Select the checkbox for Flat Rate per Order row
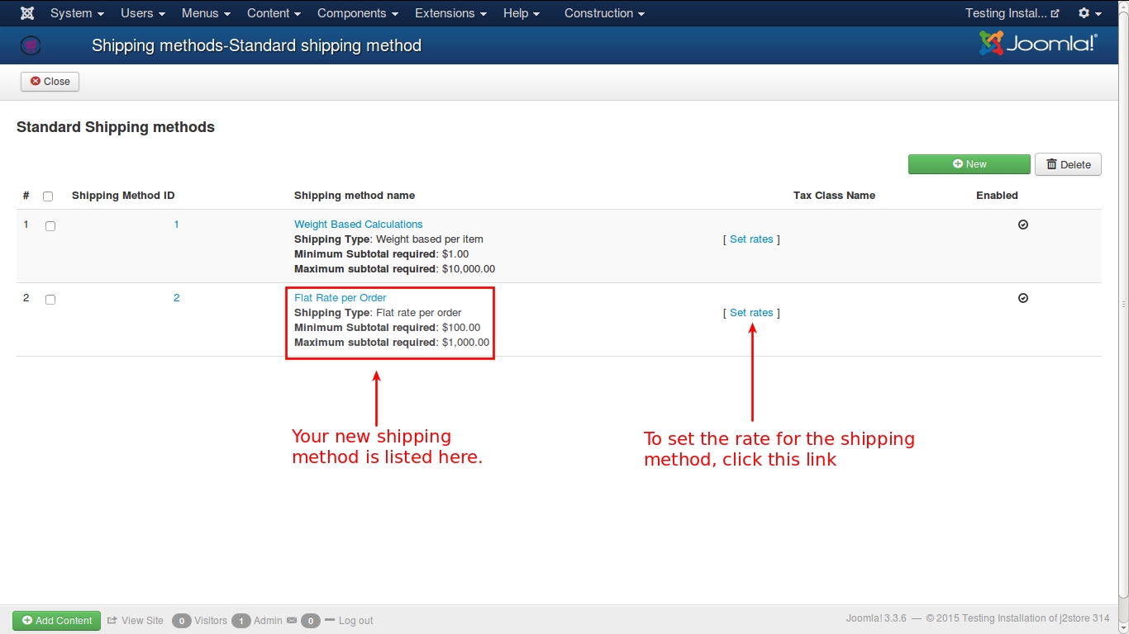 click(50, 300)
